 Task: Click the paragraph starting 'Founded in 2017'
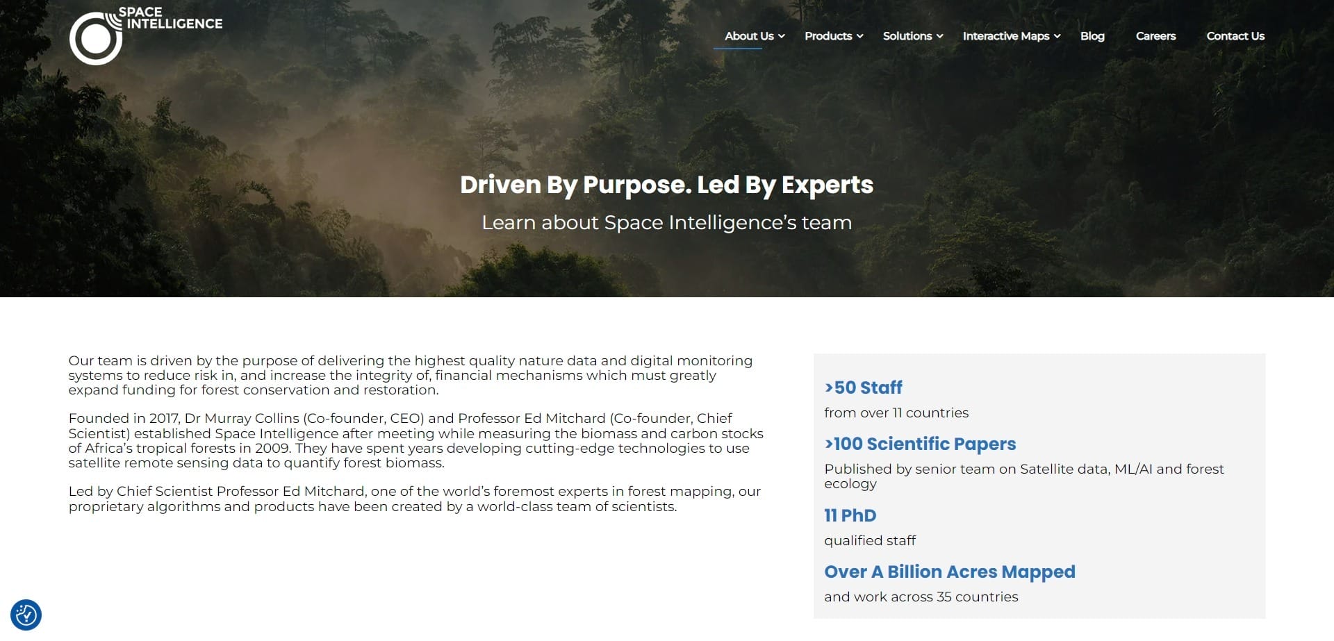415,440
